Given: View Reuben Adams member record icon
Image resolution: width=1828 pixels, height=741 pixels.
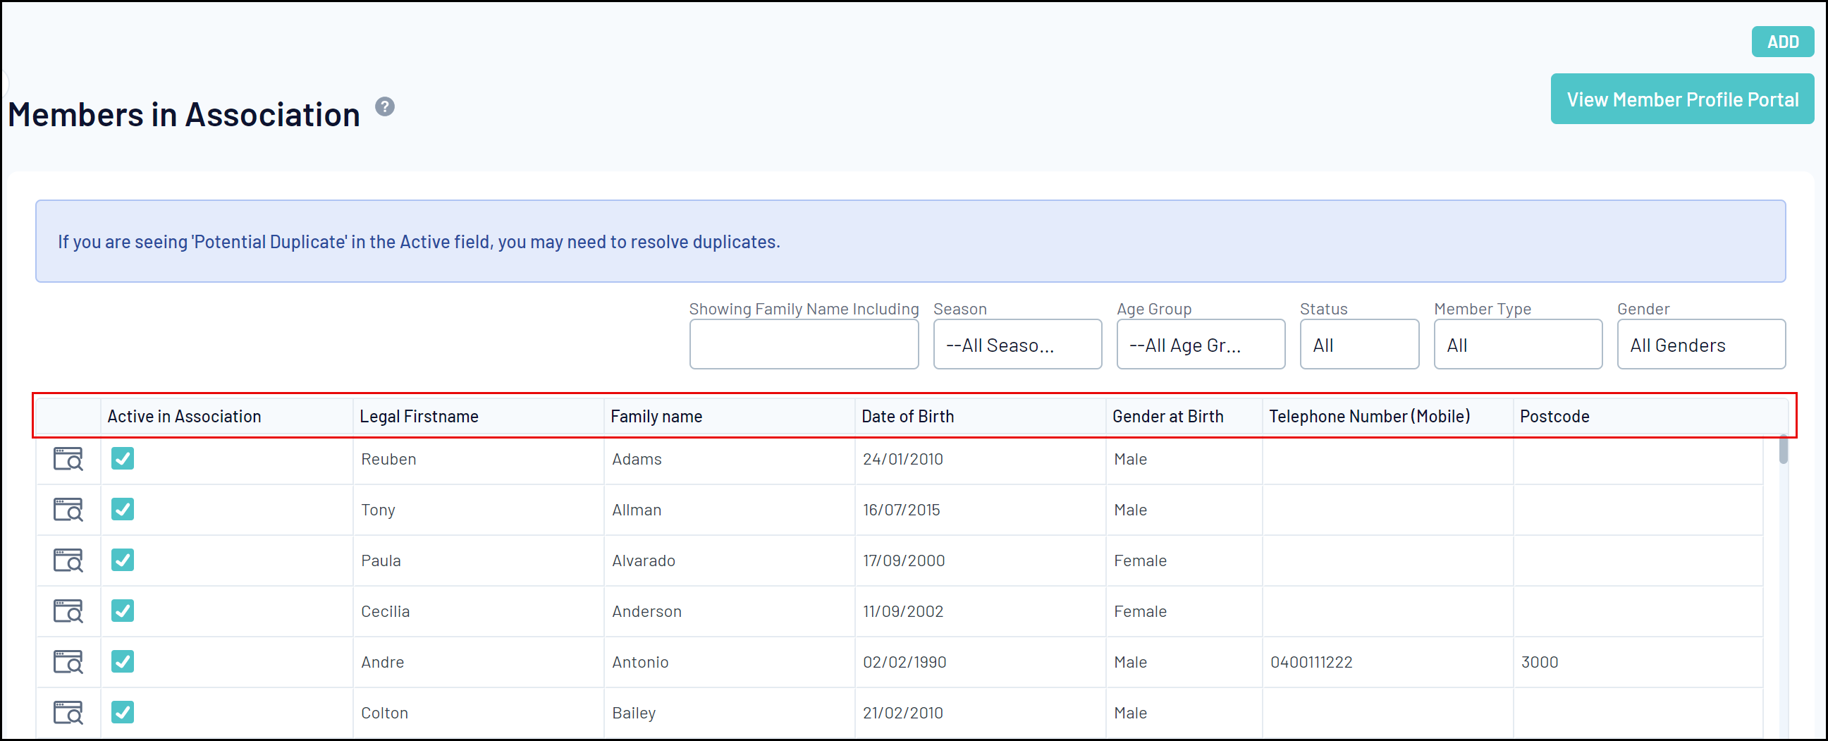Looking at the screenshot, I should pos(68,459).
